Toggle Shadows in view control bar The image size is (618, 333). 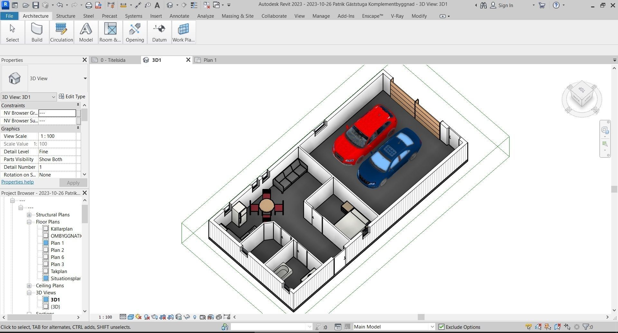click(147, 317)
